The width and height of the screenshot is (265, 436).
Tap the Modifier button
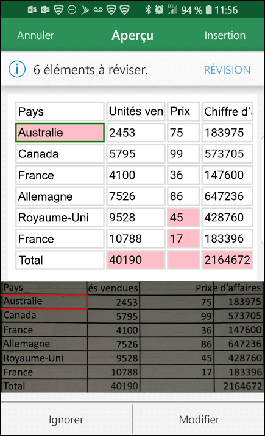pos(199,420)
